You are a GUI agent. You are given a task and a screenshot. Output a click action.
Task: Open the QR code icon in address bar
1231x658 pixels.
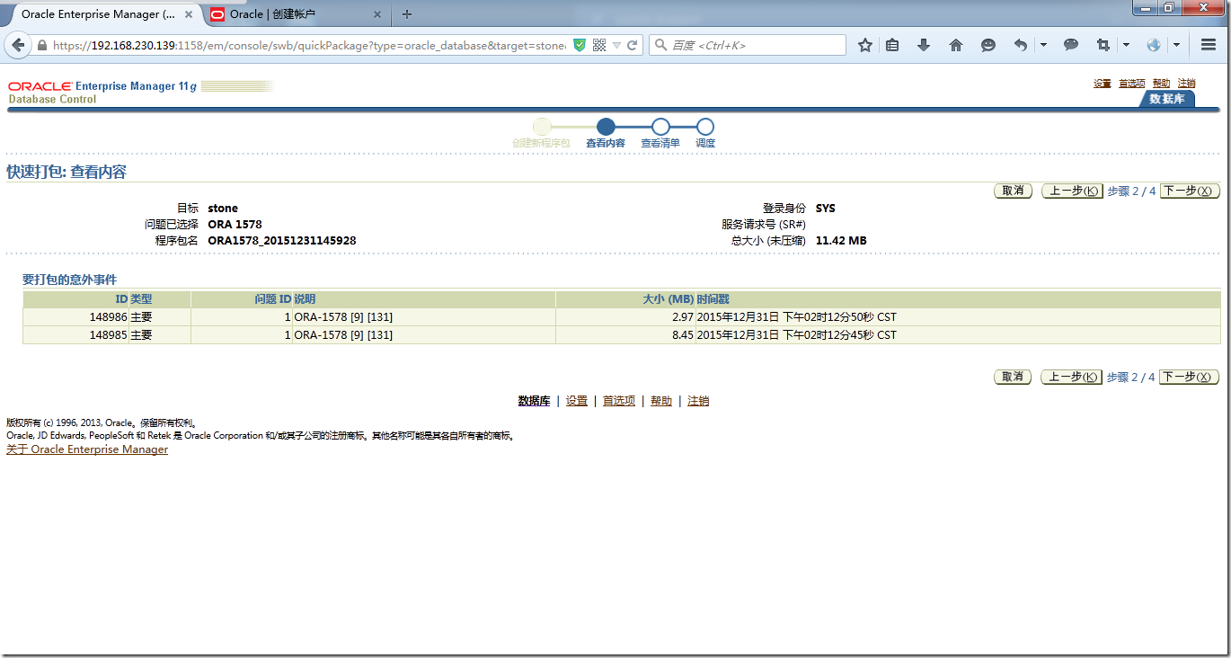pyautogui.click(x=599, y=45)
